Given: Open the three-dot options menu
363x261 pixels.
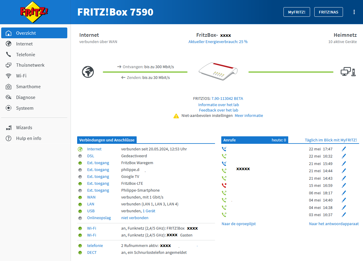Looking at the screenshot, I should coord(354,12).
